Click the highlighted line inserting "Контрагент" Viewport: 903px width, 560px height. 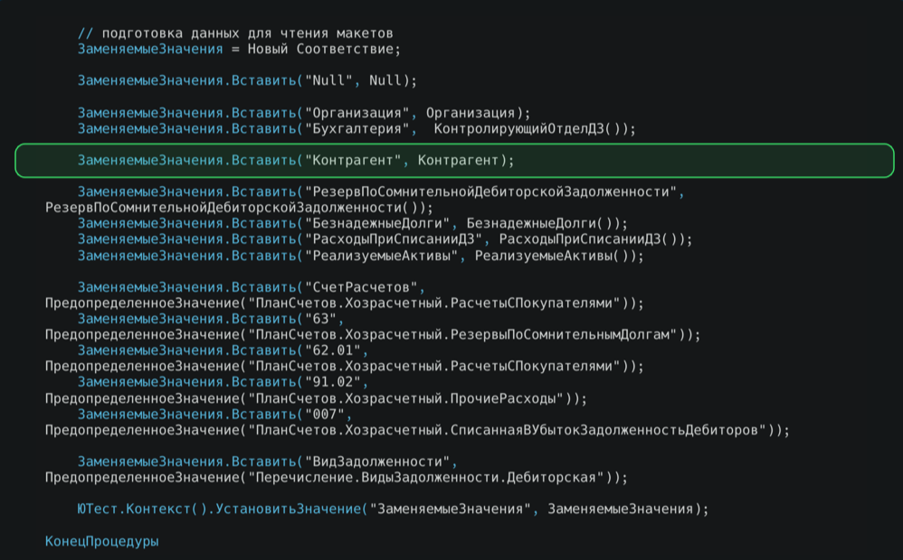tap(454, 161)
